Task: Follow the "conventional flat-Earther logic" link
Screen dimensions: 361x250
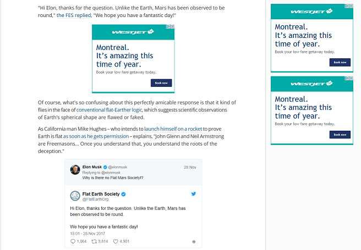Action: tap(108, 110)
